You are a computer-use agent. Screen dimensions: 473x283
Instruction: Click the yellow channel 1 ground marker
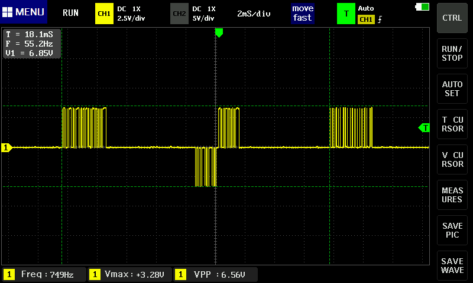tap(7, 147)
